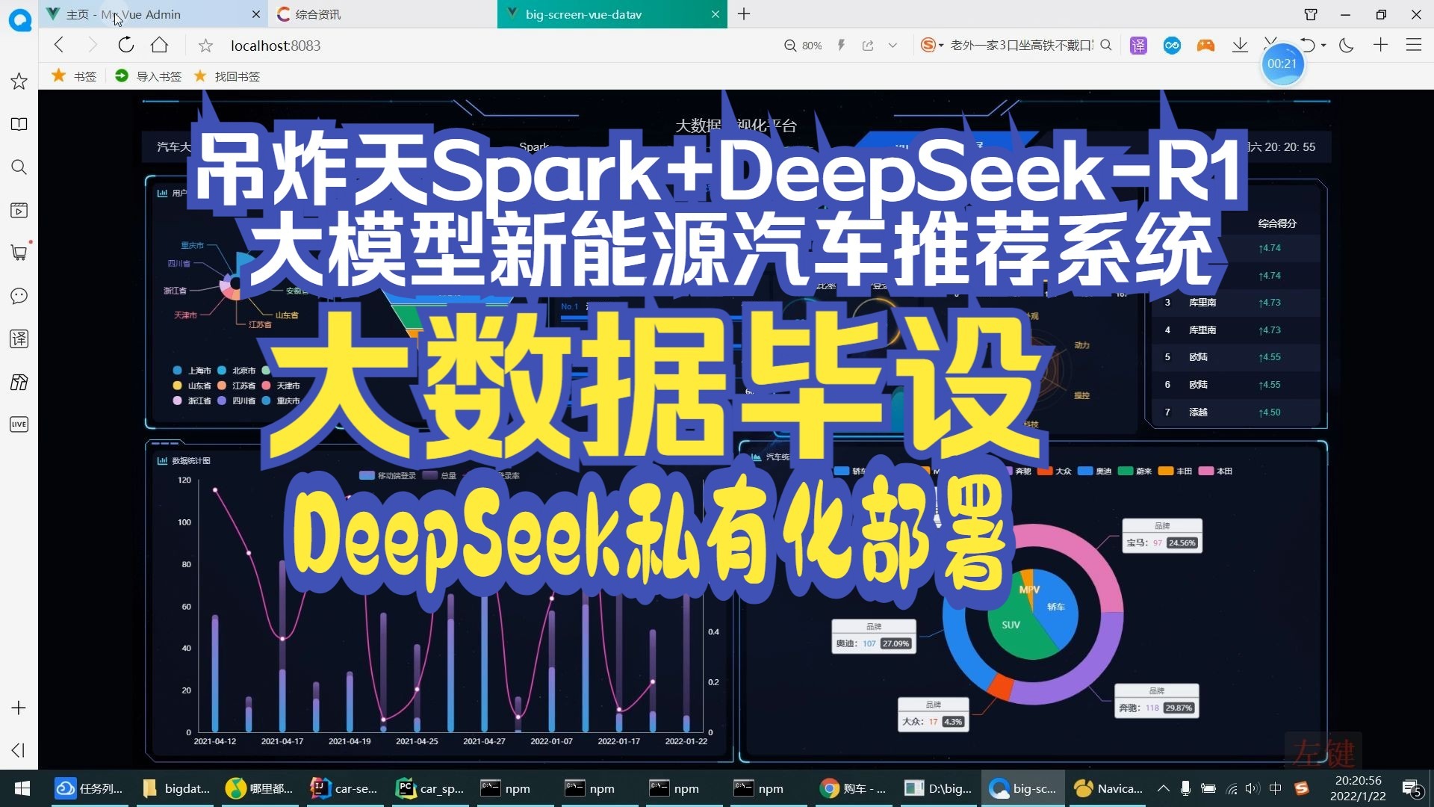Reload the localhost page
This screenshot has width=1434, height=807.
[125, 46]
